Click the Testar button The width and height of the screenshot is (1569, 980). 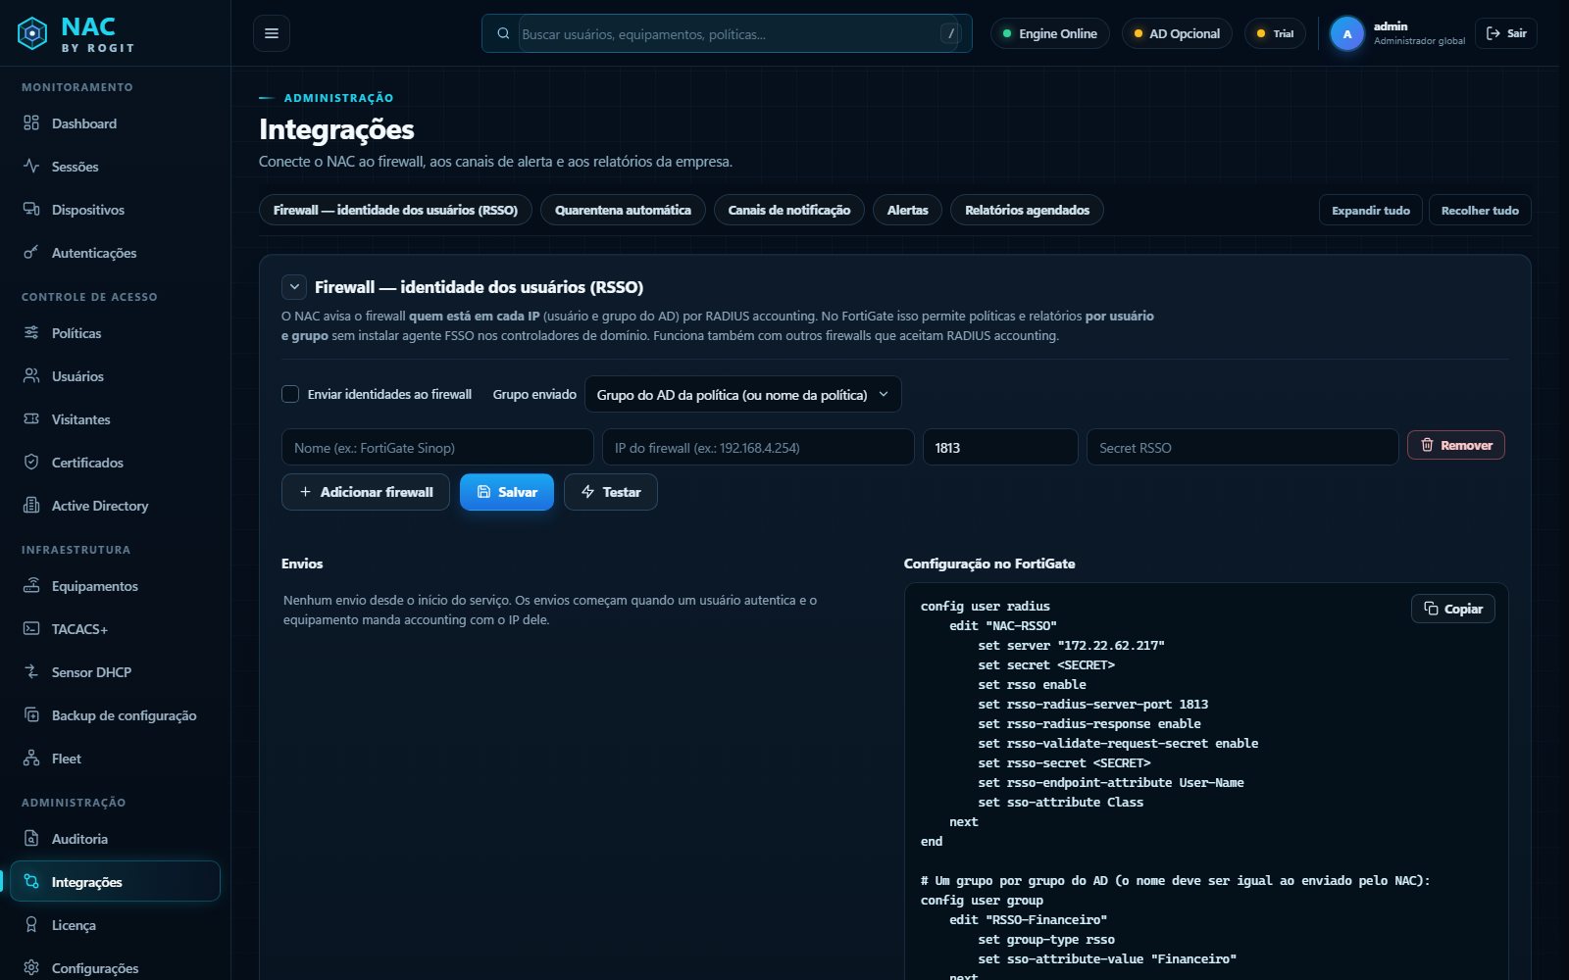[610, 492]
